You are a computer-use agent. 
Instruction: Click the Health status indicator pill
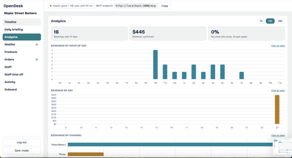tap(71, 6)
